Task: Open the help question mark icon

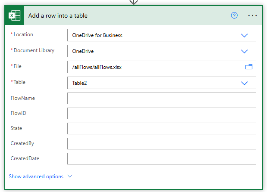Action: coord(234,15)
